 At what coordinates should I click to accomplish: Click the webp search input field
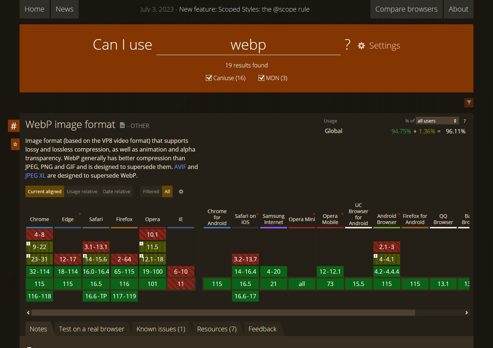point(248,45)
